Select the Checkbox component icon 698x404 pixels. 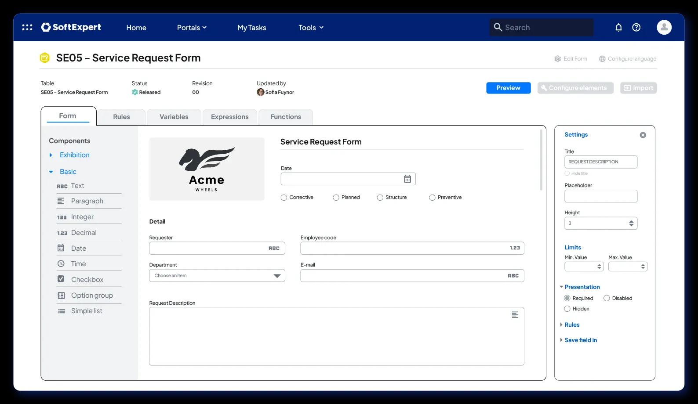tap(61, 279)
